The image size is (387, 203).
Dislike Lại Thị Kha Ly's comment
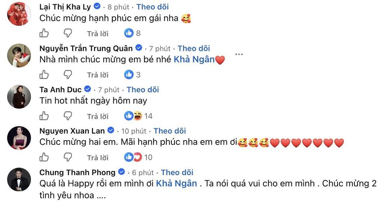pos(68,33)
